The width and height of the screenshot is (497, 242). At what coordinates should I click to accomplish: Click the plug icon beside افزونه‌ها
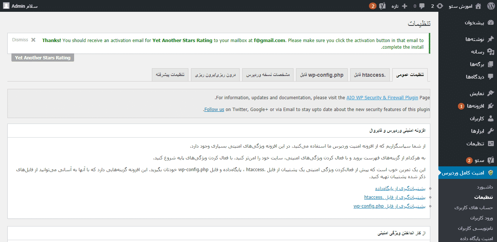490,106
